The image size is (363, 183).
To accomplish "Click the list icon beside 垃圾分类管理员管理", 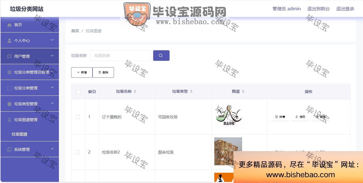I will click(9, 72).
